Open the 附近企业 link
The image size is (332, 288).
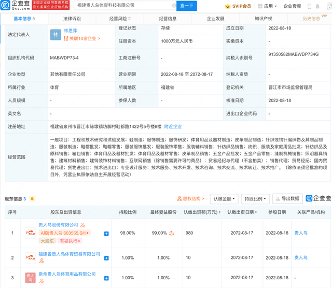173,127
